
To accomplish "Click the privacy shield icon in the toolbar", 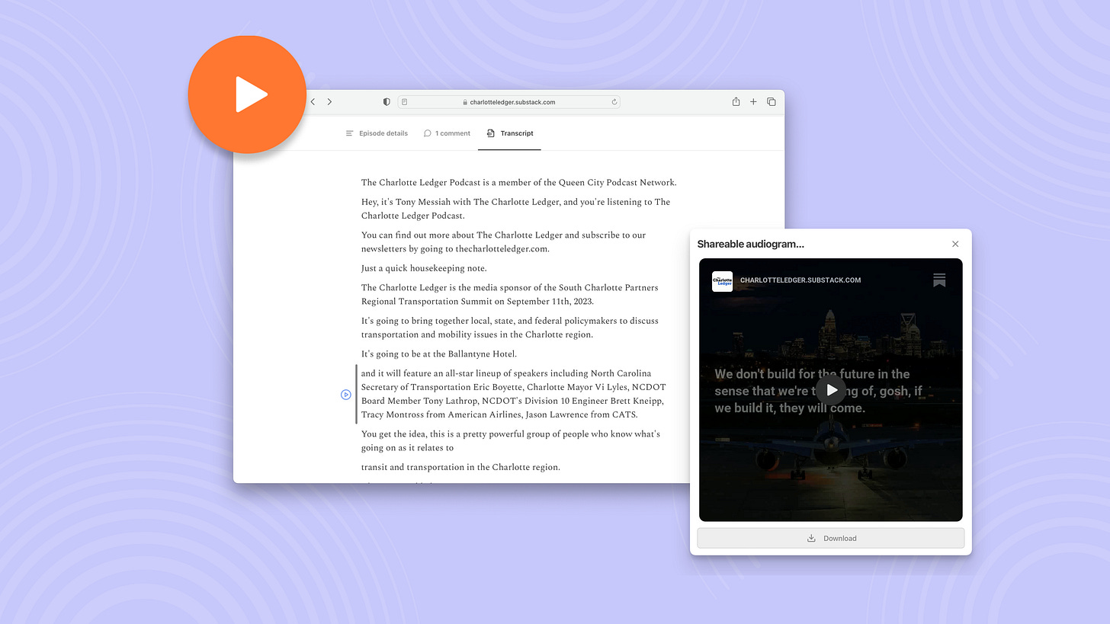I will point(386,101).
